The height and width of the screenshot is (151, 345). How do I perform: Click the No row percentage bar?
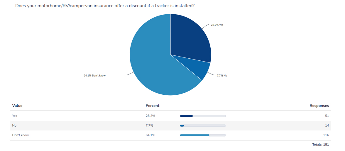tap(203, 125)
